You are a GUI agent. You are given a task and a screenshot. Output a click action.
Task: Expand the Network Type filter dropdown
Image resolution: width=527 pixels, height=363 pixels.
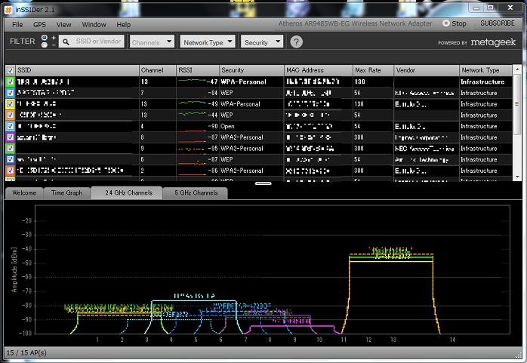pyautogui.click(x=208, y=42)
